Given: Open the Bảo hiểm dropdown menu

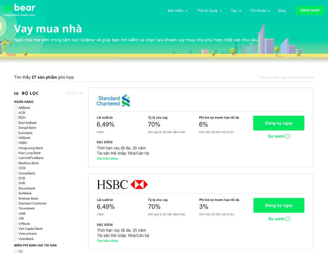Looking at the screenshot, I should click(177, 11).
